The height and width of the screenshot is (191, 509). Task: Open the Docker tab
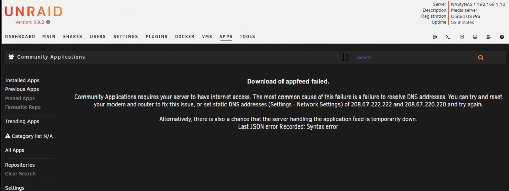pos(185,37)
